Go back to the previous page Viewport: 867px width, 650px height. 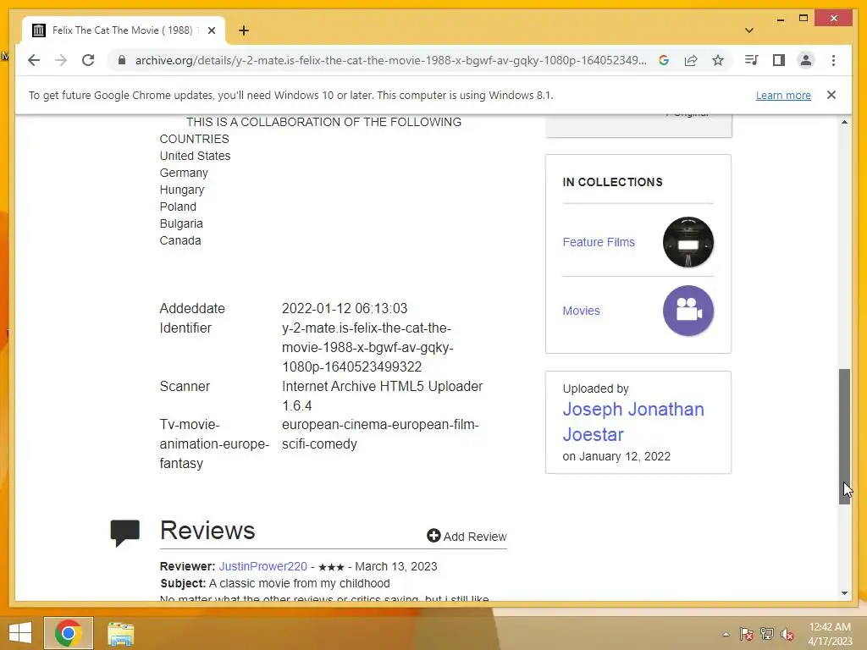(34, 60)
